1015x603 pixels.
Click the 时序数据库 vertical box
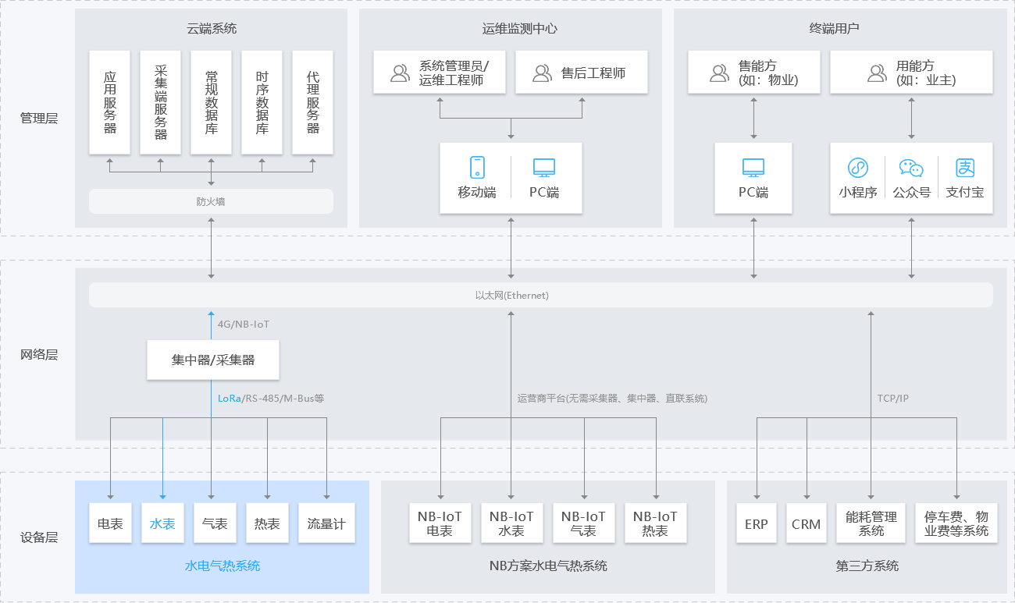tap(262, 102)
